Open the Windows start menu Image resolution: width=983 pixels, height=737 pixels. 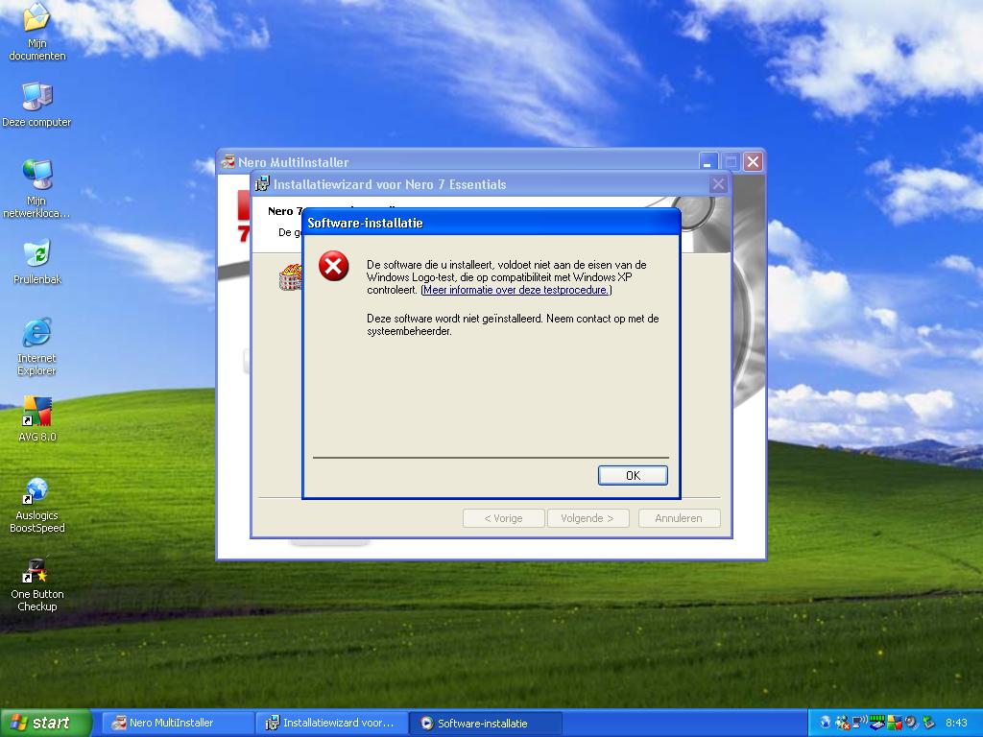click(x=45, y=723)
